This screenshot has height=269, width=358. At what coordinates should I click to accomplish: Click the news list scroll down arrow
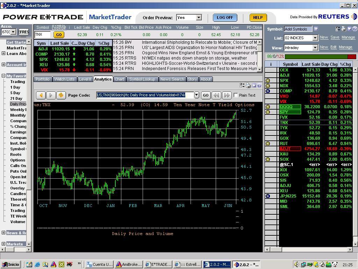click(260, 69)
